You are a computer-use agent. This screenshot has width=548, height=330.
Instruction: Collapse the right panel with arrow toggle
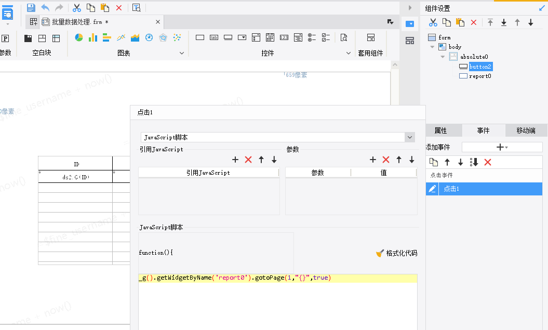(410, 8)
